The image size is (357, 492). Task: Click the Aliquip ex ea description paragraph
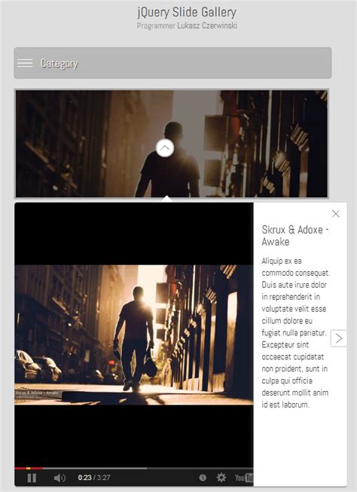click(296, 332)
